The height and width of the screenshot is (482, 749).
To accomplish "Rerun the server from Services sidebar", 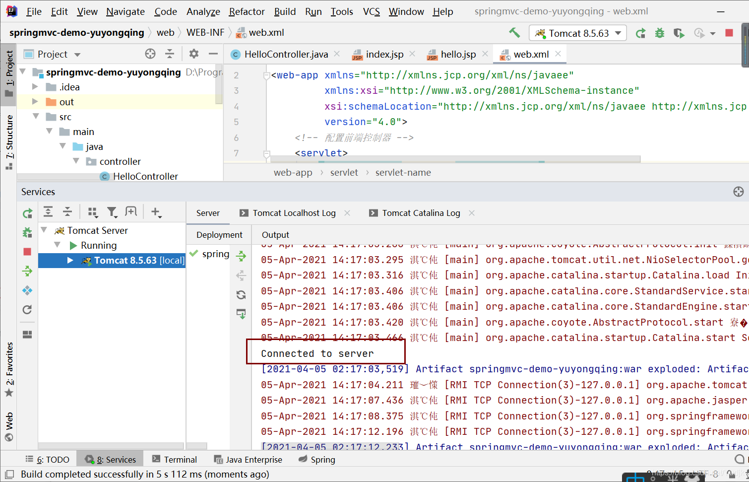I will [27, 213].
